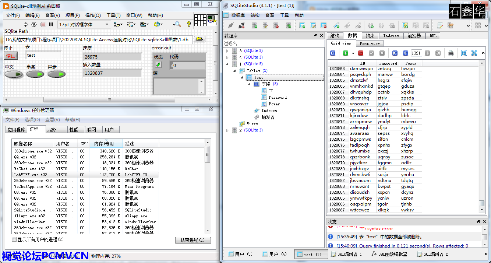The width and height of the screenshot is (491, 263).
Task: Click the Abort Execution red circle icon
Action: pyautogui.click(x=43, y=24)
